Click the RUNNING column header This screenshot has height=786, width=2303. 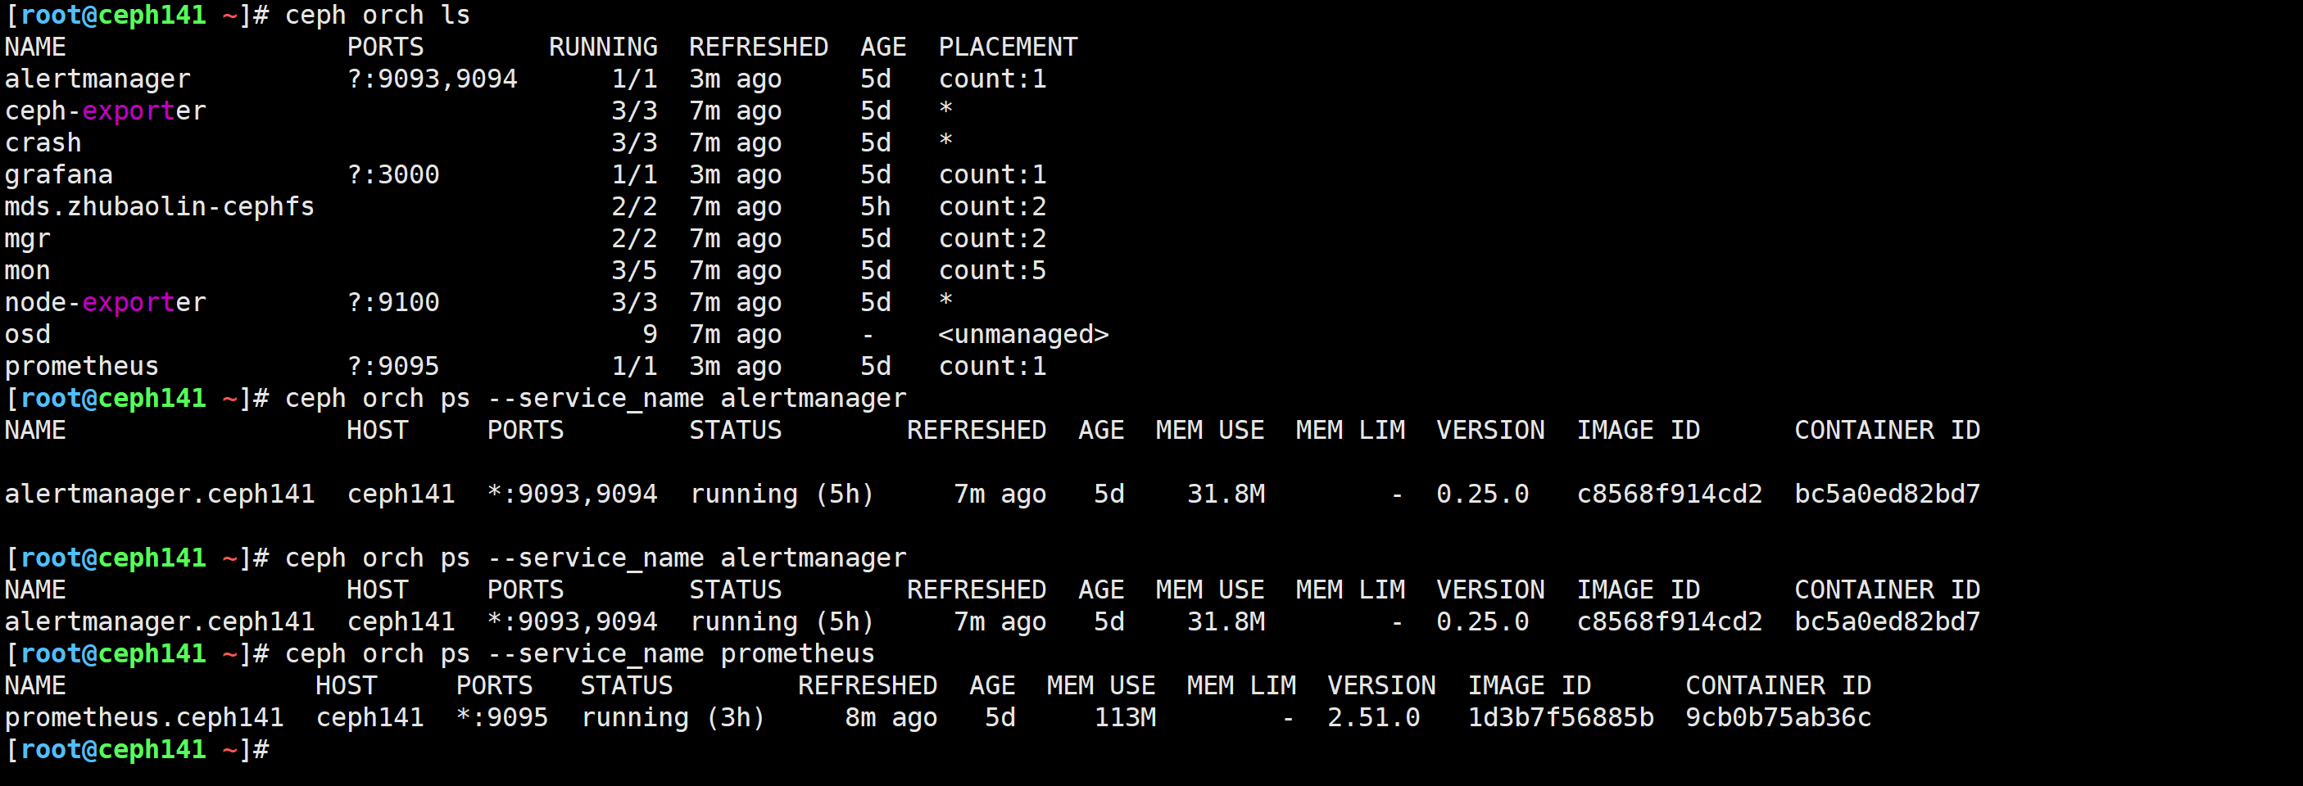point(604,47)
